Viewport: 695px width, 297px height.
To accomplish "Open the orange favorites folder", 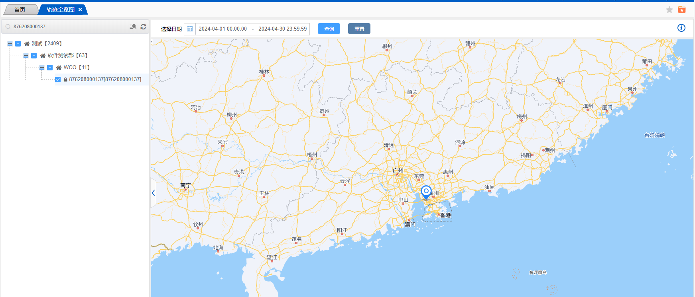I will 682,10.
